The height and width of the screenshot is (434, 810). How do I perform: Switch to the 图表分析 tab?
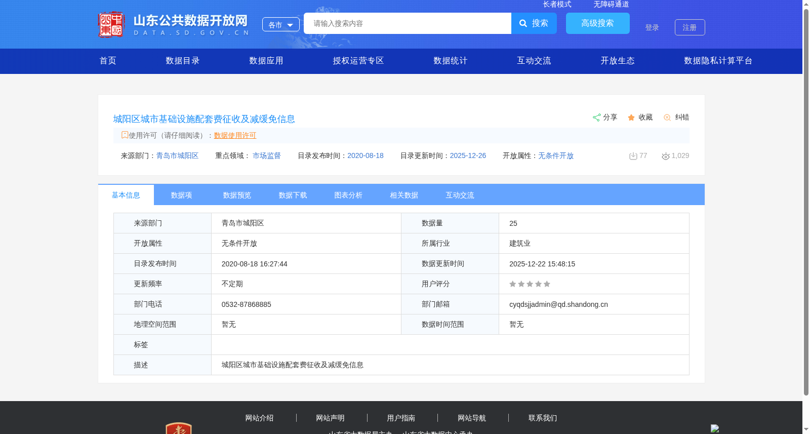pyautogui.click(x=349, y=195)
